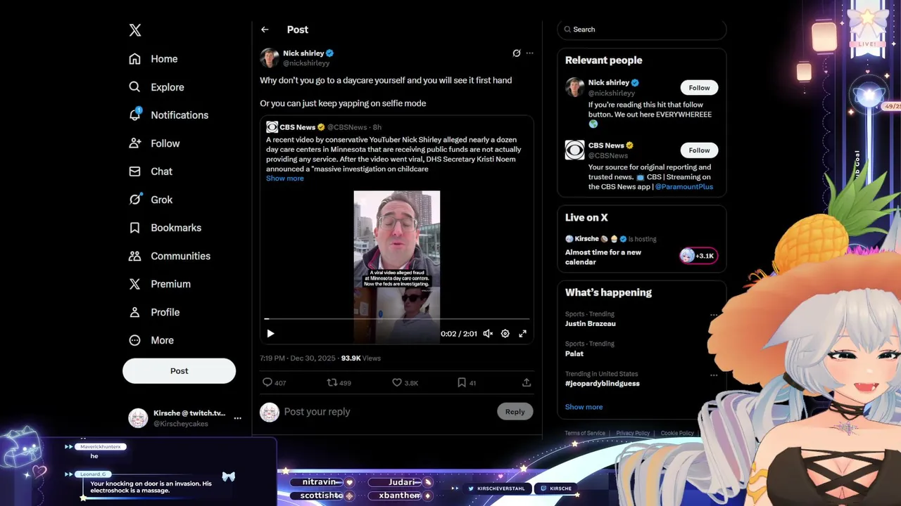Viewport: 901px width, 506px height.
Task: Open video settings gear icon
Action: pyautogui.click(x=505, y=334)
